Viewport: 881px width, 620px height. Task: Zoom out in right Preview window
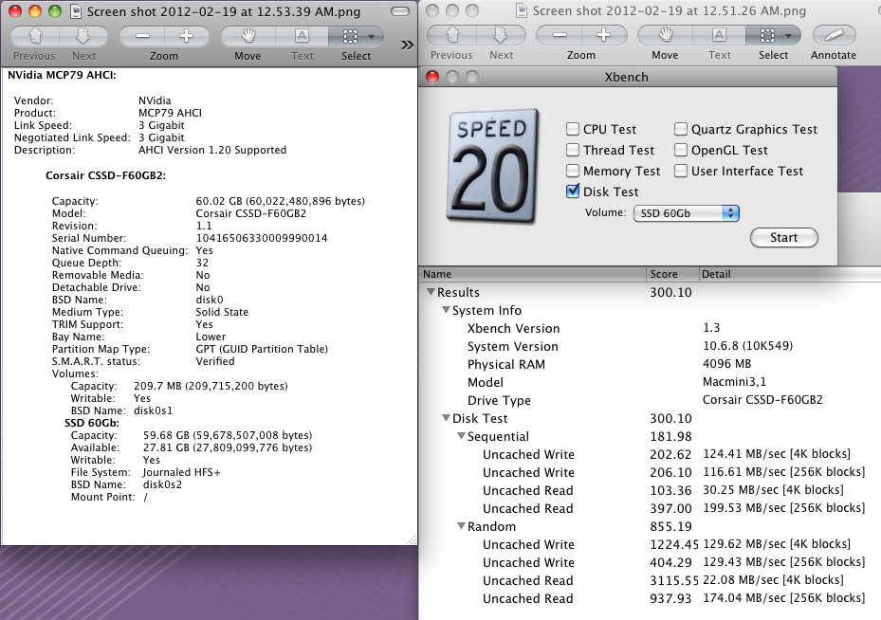coord(560,35)
